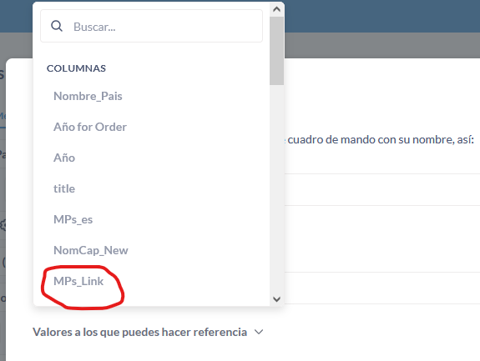
Task: Click the scrollbar up arrow
Action: pyautogui.click(x=277, y=9)
